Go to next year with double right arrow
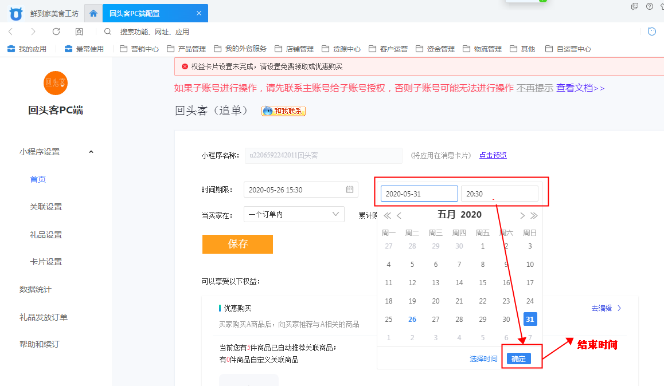664x386 pixels. (534, 215)
